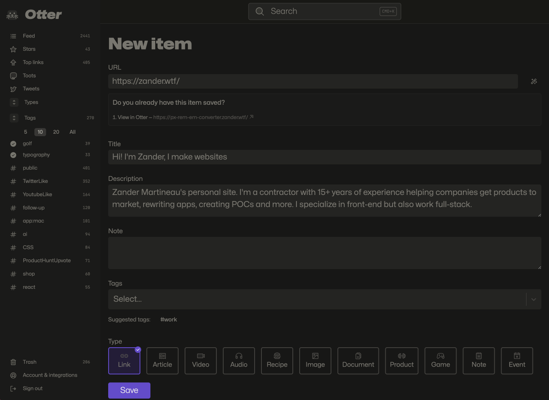Open the Tags Select dropdown chevron
The height and width of the screenshot is (400, 549).
[534, 299]
